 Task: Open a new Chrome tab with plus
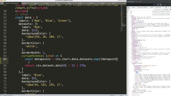pos(140,2)
